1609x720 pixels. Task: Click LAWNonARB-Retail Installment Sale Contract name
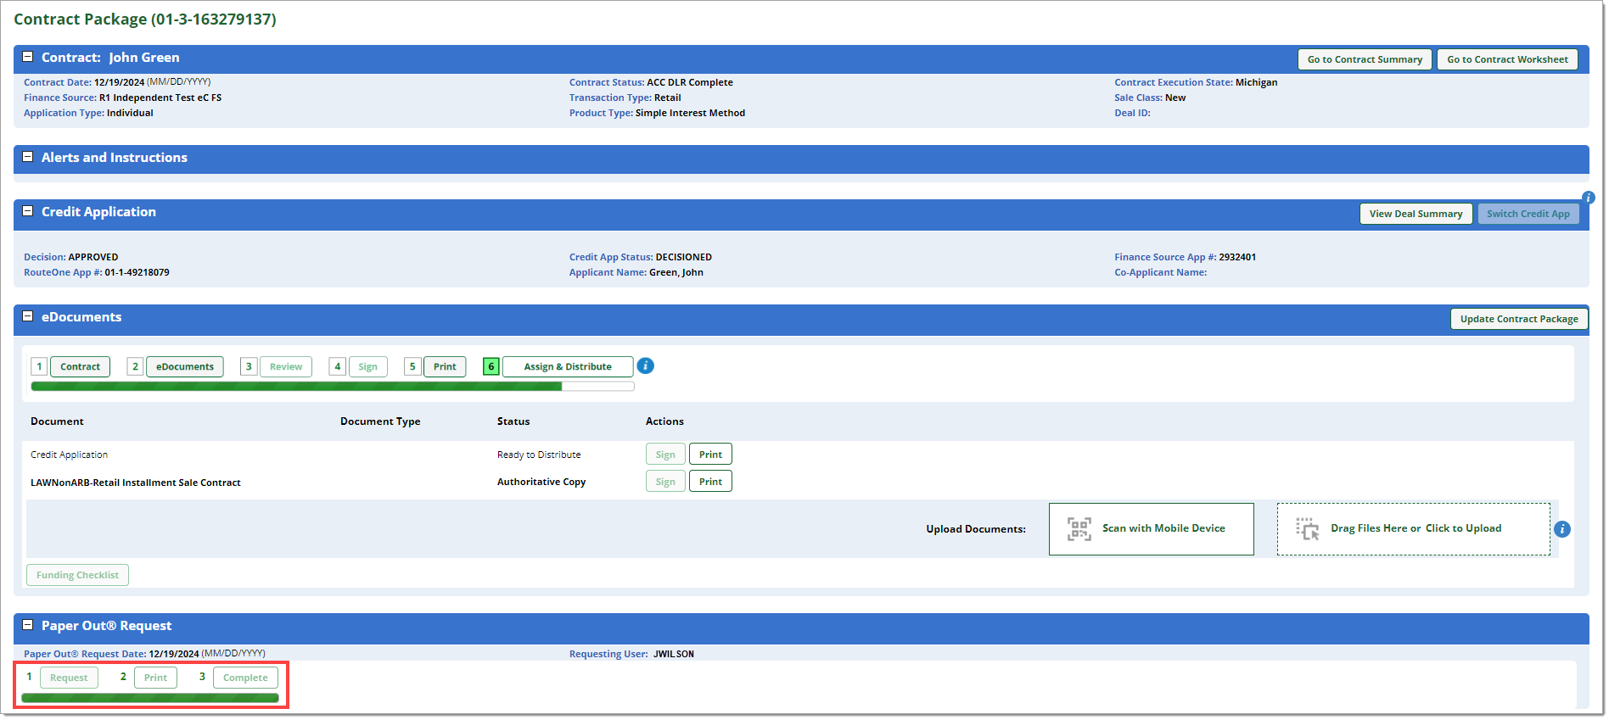136,483
